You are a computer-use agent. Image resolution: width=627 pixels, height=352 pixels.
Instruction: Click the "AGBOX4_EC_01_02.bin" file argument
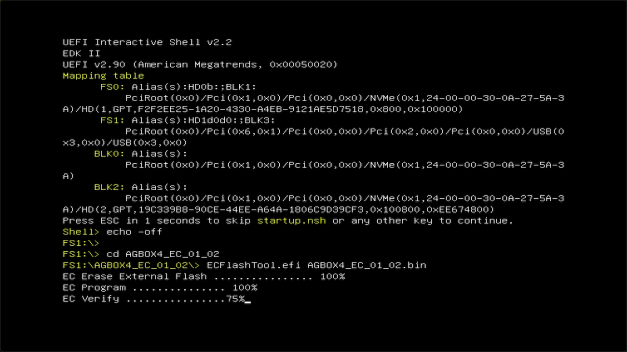pos(367,265)
